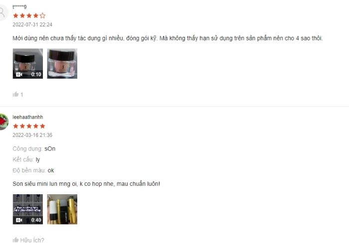This screenshot has width=349, height=249.
Task: Open the lipstick tubes photo thumbnail
Action: coord(62,209)
